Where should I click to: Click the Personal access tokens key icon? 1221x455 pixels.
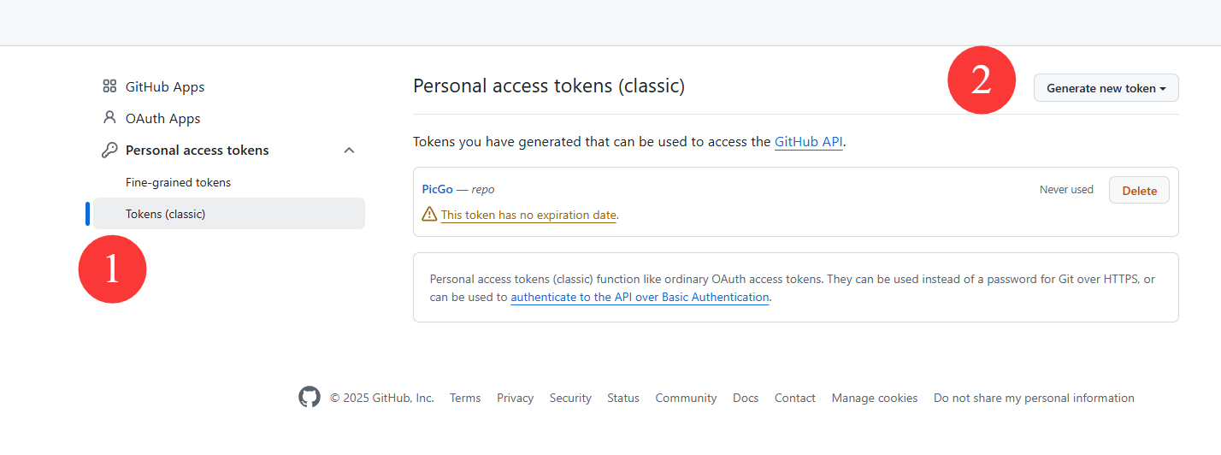pos(109,151)
